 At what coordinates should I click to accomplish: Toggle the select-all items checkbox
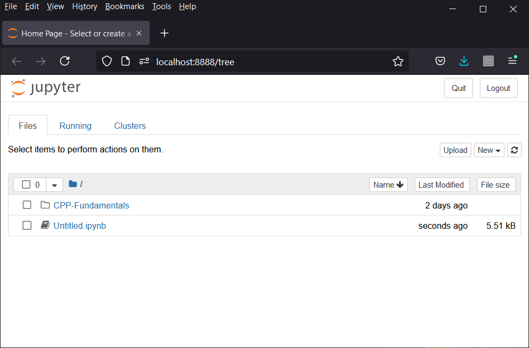tap(26, 185)
